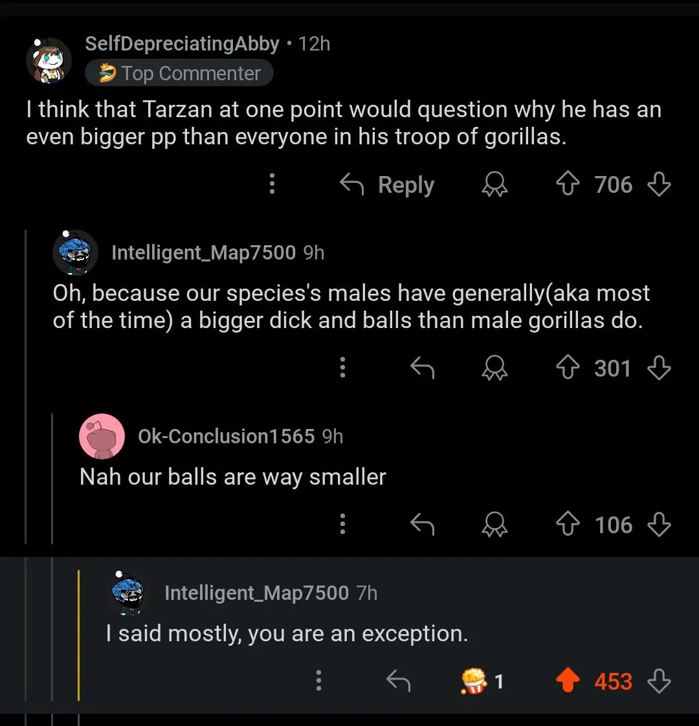Upvote SelfDepreciatingAbby's Tarzan comment
Screen dimensions: 699x726
click(568, 185)
